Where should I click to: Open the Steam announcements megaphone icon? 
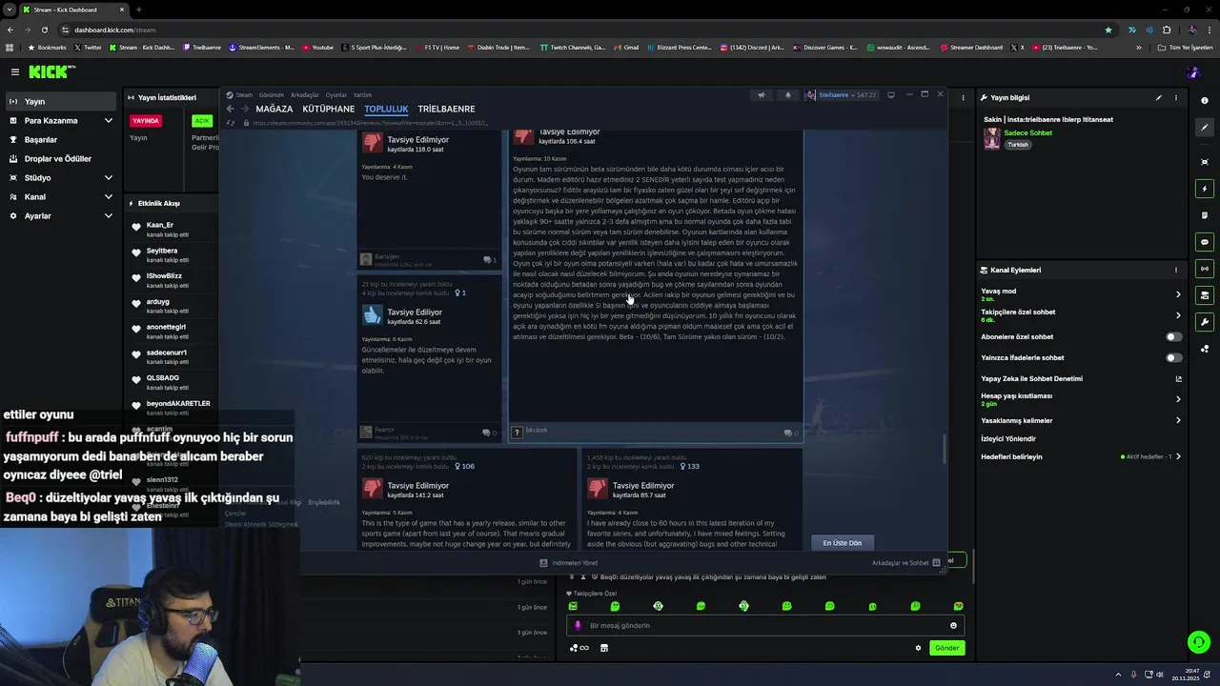pyautogui.click(x=761, y=95)
